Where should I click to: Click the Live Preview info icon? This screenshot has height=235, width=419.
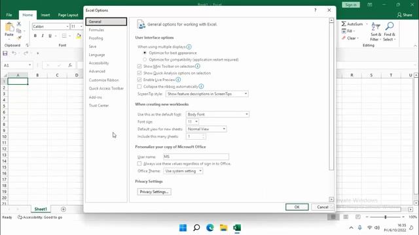tap(178, 80)
